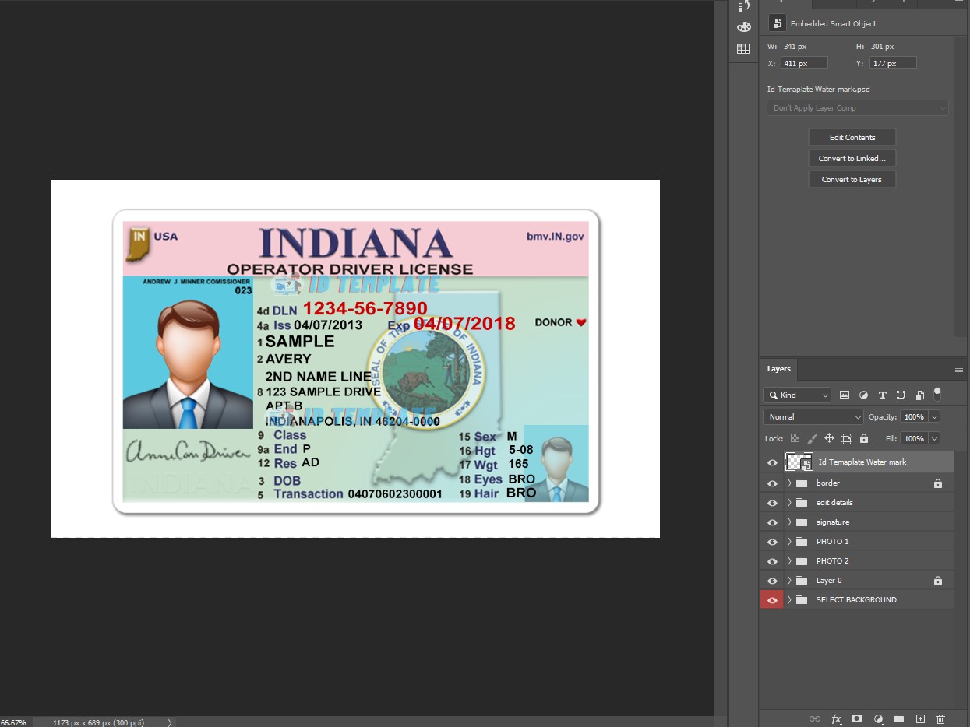
Task: Expand the edit details group
Action: click(x=789, y=503)
